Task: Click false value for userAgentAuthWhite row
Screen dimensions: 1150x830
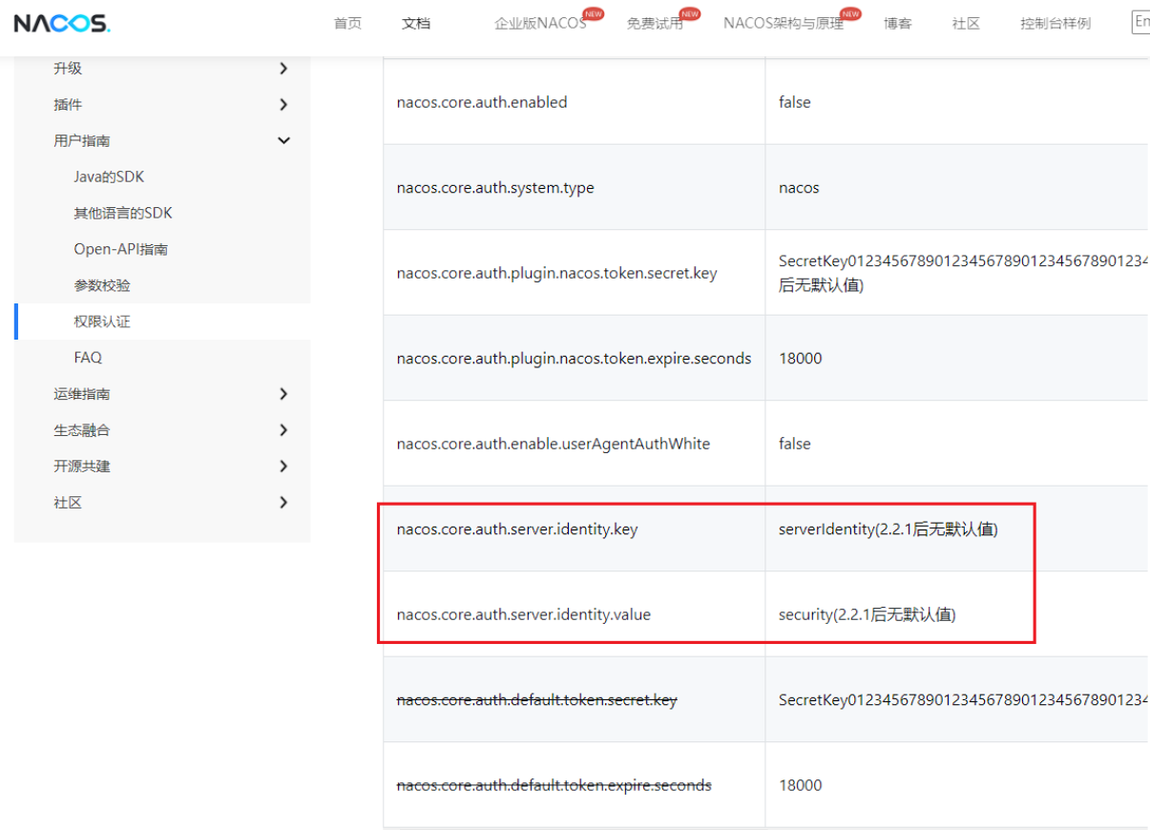Action: [795, 444]
